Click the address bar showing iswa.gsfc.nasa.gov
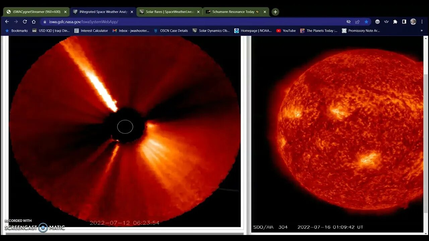This screenshot has height=241, width=429. click(x=194, y=21)
